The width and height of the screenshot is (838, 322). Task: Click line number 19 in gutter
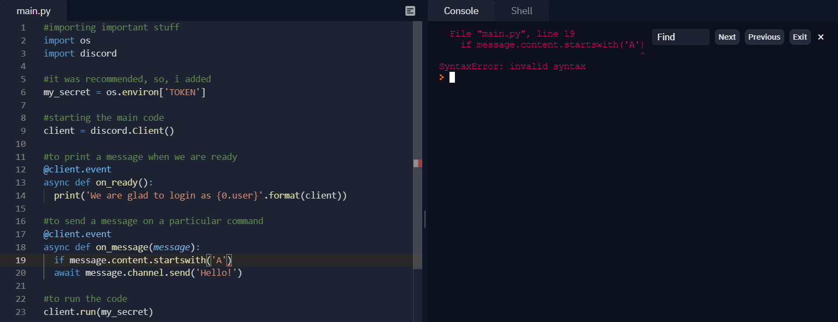click(x=21, y=260)
